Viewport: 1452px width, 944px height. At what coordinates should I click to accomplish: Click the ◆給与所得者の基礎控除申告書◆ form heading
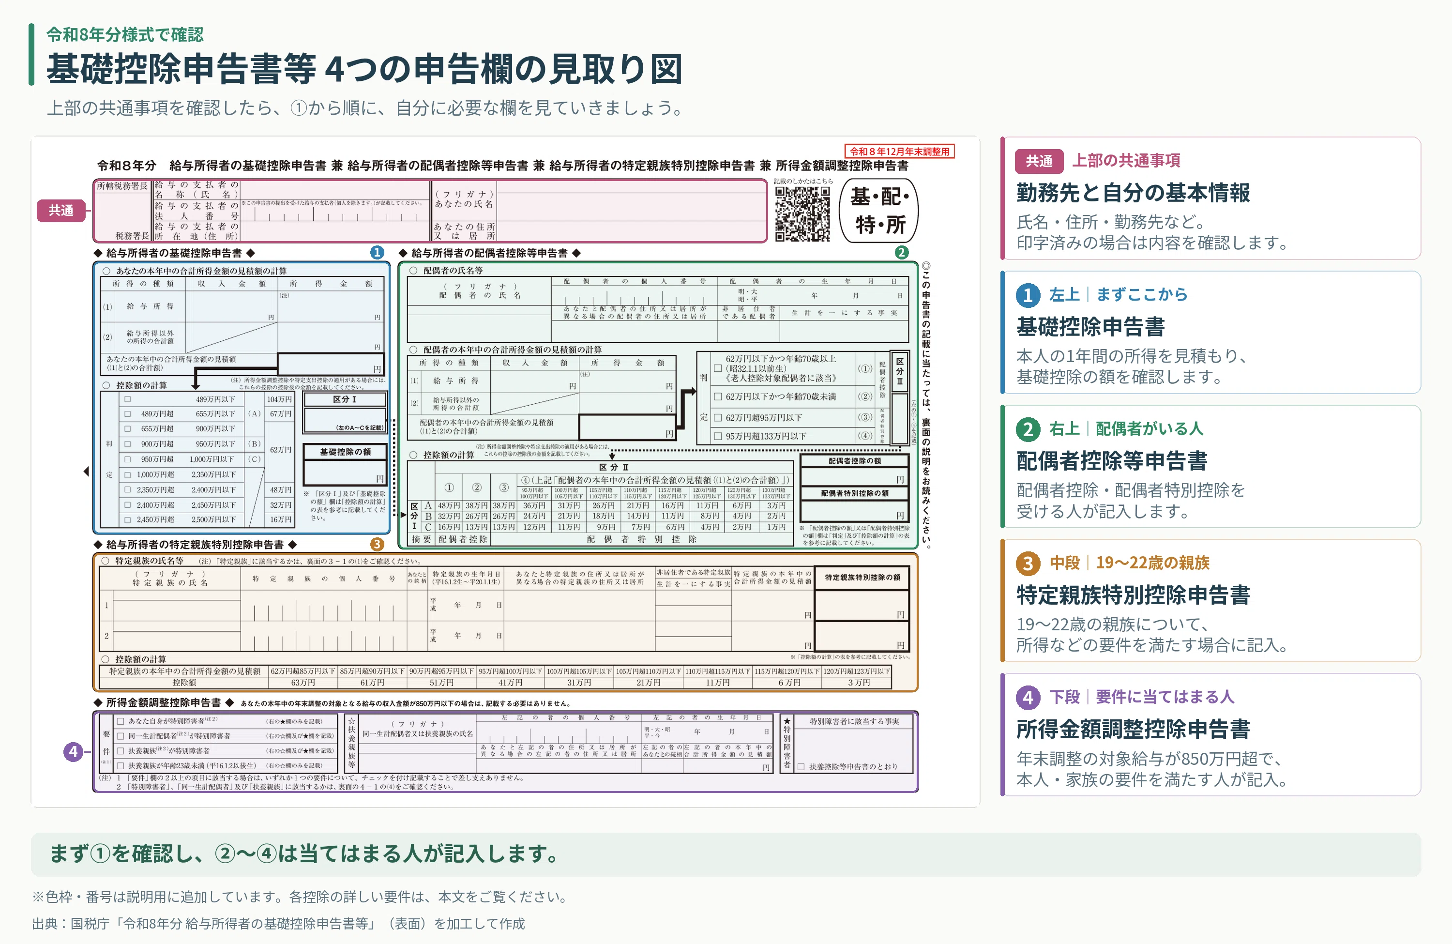tap(174, 253)
